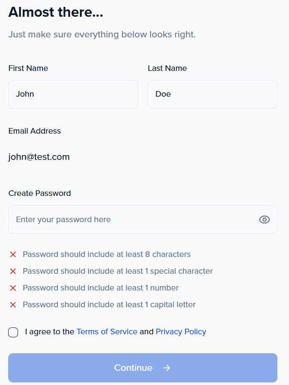Click the at least 8 characters requirement text
Viewport: 289px width, 385px height.
(106, 254)
